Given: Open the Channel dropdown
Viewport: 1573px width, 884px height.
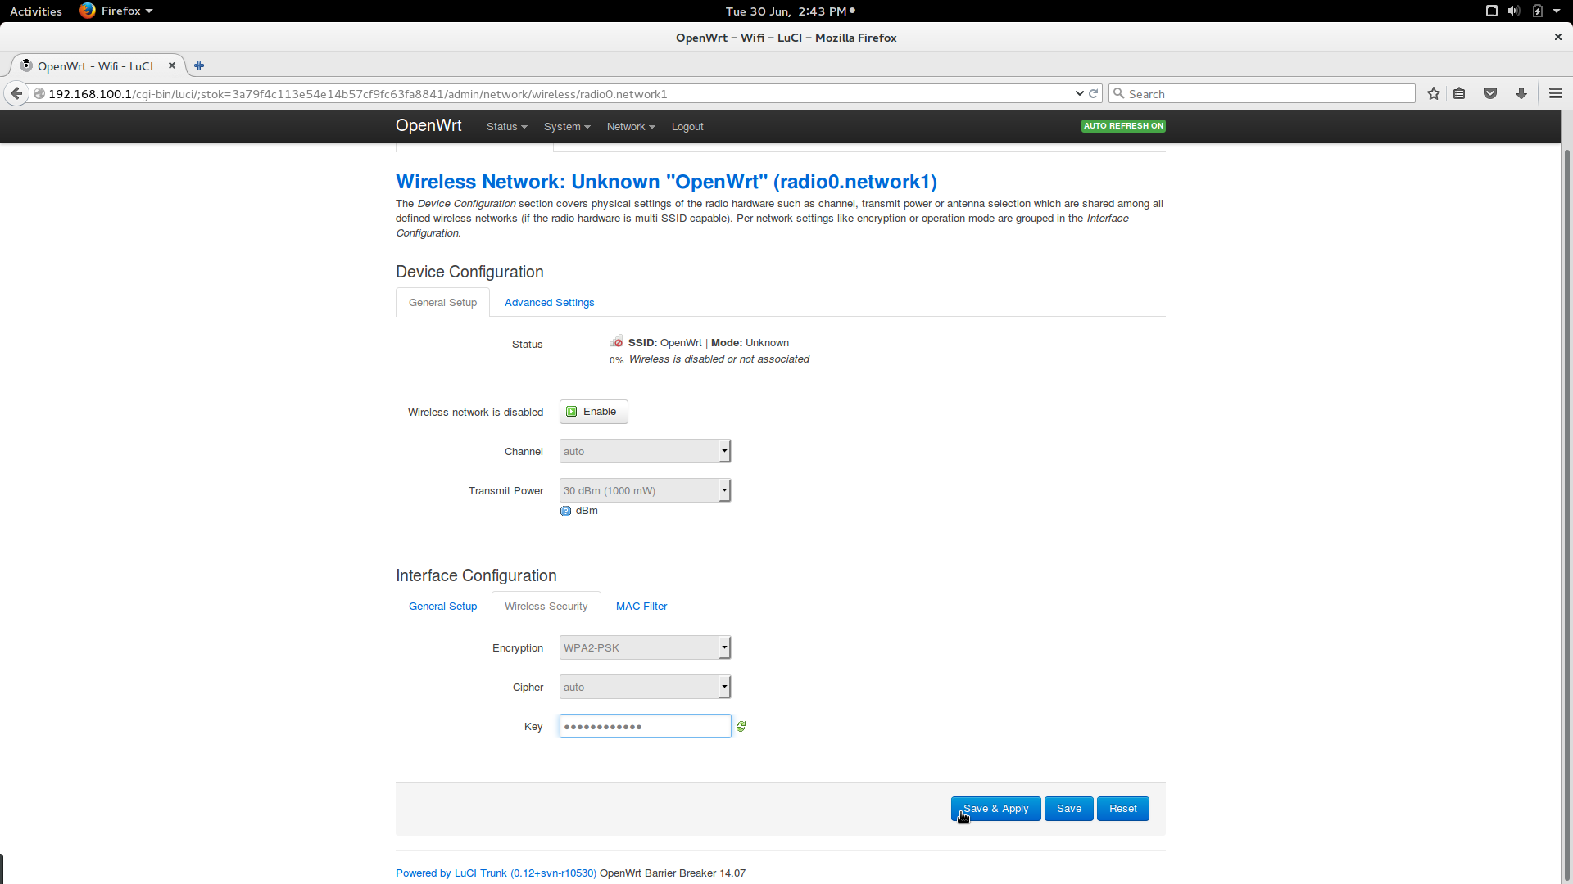Looking at the screenshot, I should (645, 452).
